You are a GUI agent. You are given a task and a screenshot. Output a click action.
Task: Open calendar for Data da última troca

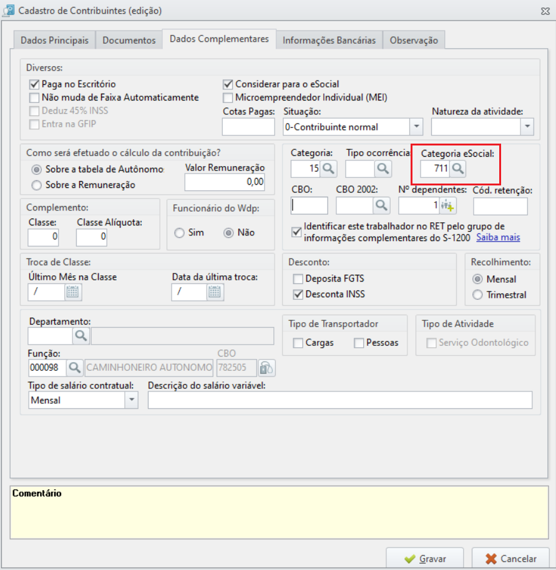pyautogui.click(x=215, y=292)
